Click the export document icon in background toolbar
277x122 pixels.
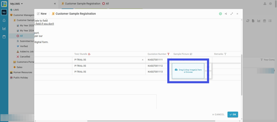[253, 21]
